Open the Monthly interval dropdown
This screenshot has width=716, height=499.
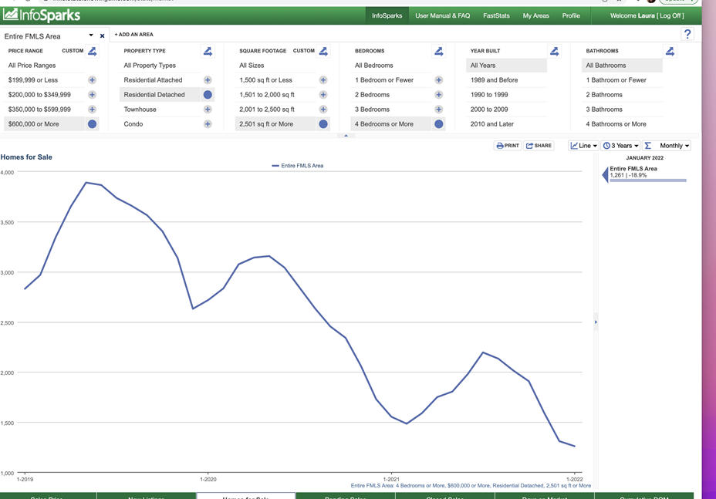[x=667, y=146]
